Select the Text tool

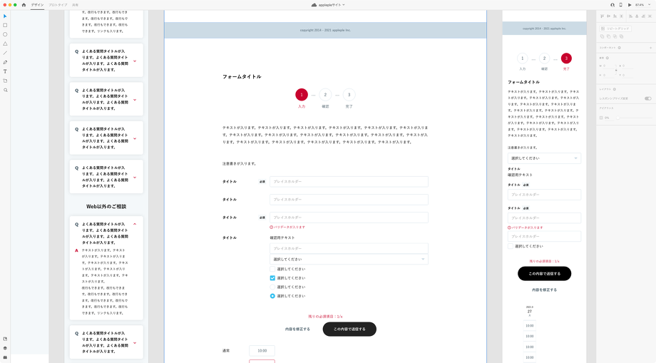[x=5, y=71]
